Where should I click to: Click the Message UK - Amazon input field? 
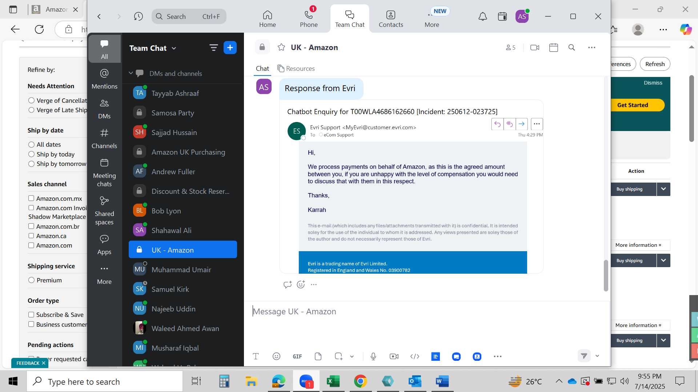(427, 311)
